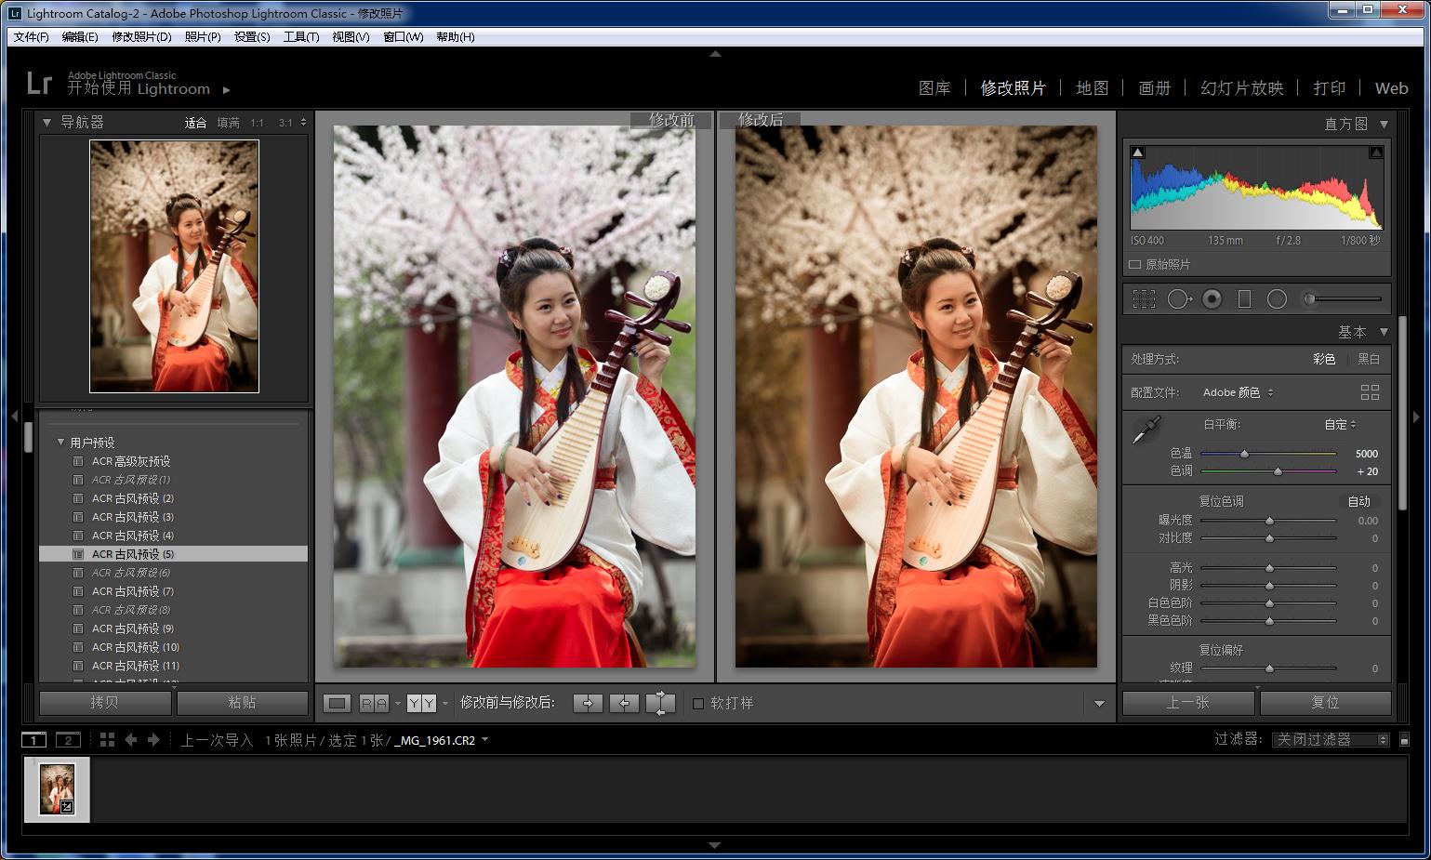This screenshot has width=1431, height=860.
Task: Select the Graduated Filter tool
Action: tap(1244, 298)
